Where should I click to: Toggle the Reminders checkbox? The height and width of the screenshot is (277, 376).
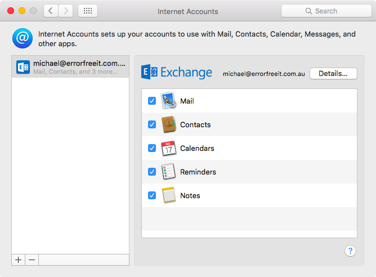152,172
